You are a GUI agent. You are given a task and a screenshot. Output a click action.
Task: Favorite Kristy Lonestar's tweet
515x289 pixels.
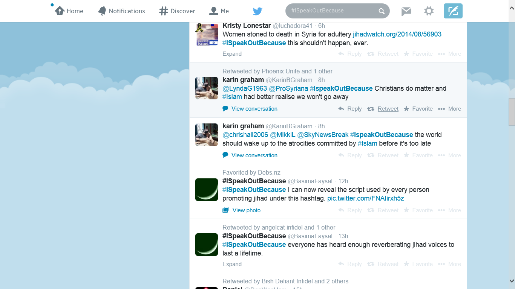tap(418, 54)
